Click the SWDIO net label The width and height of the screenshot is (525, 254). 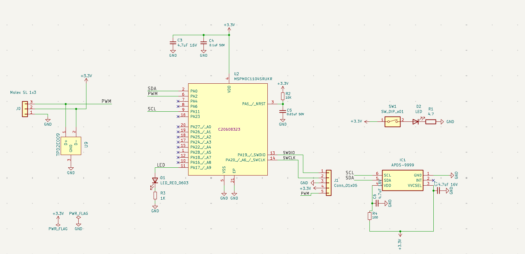(x=289, y=153)
